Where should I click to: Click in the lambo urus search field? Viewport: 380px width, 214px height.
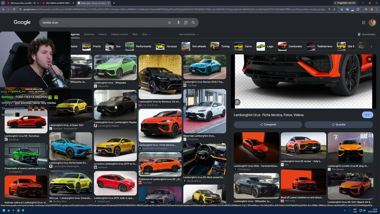pos(104,23)
